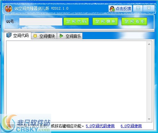Click the blue book icon on 空间代码 tab
158x133 pixels.
[x=9, y=35]
